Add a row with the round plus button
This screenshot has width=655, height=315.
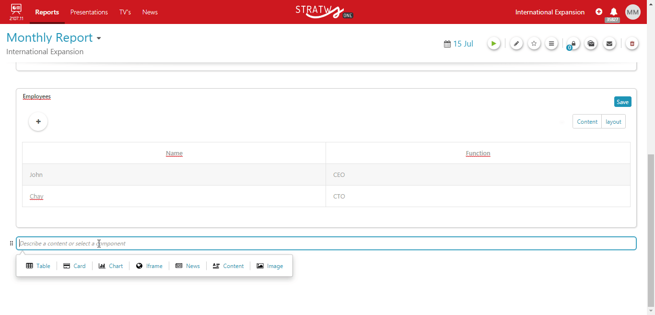tap(38, 122)
